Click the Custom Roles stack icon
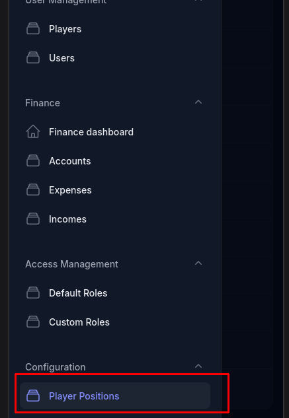This screenshot has width=289, height=418. [x=33, y=322]
